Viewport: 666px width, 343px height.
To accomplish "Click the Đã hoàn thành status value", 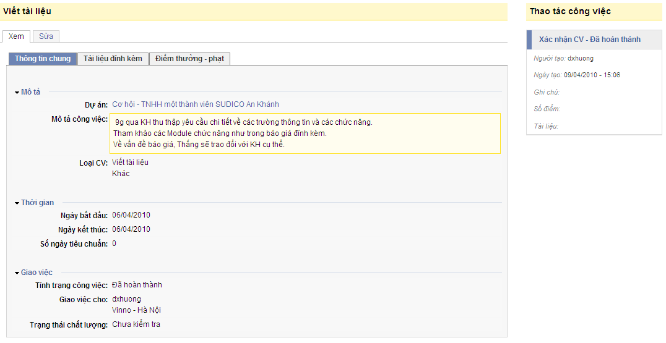I will [137, 285].
